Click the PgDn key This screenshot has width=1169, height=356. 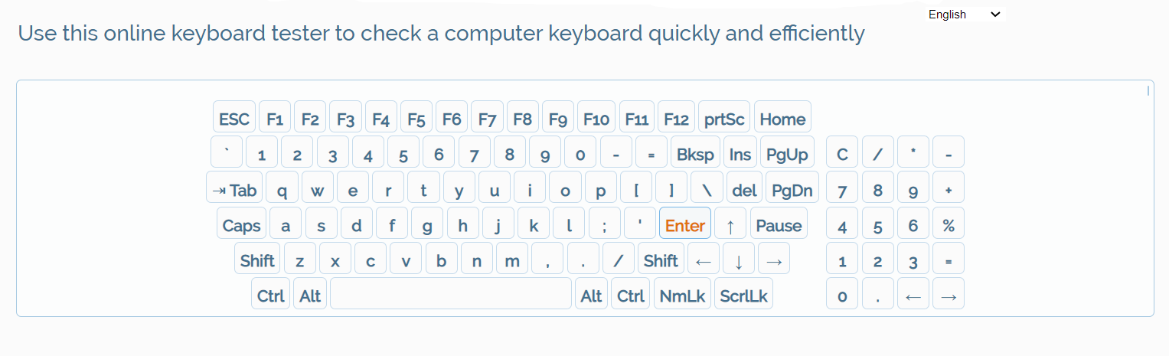tap(792, 190)
